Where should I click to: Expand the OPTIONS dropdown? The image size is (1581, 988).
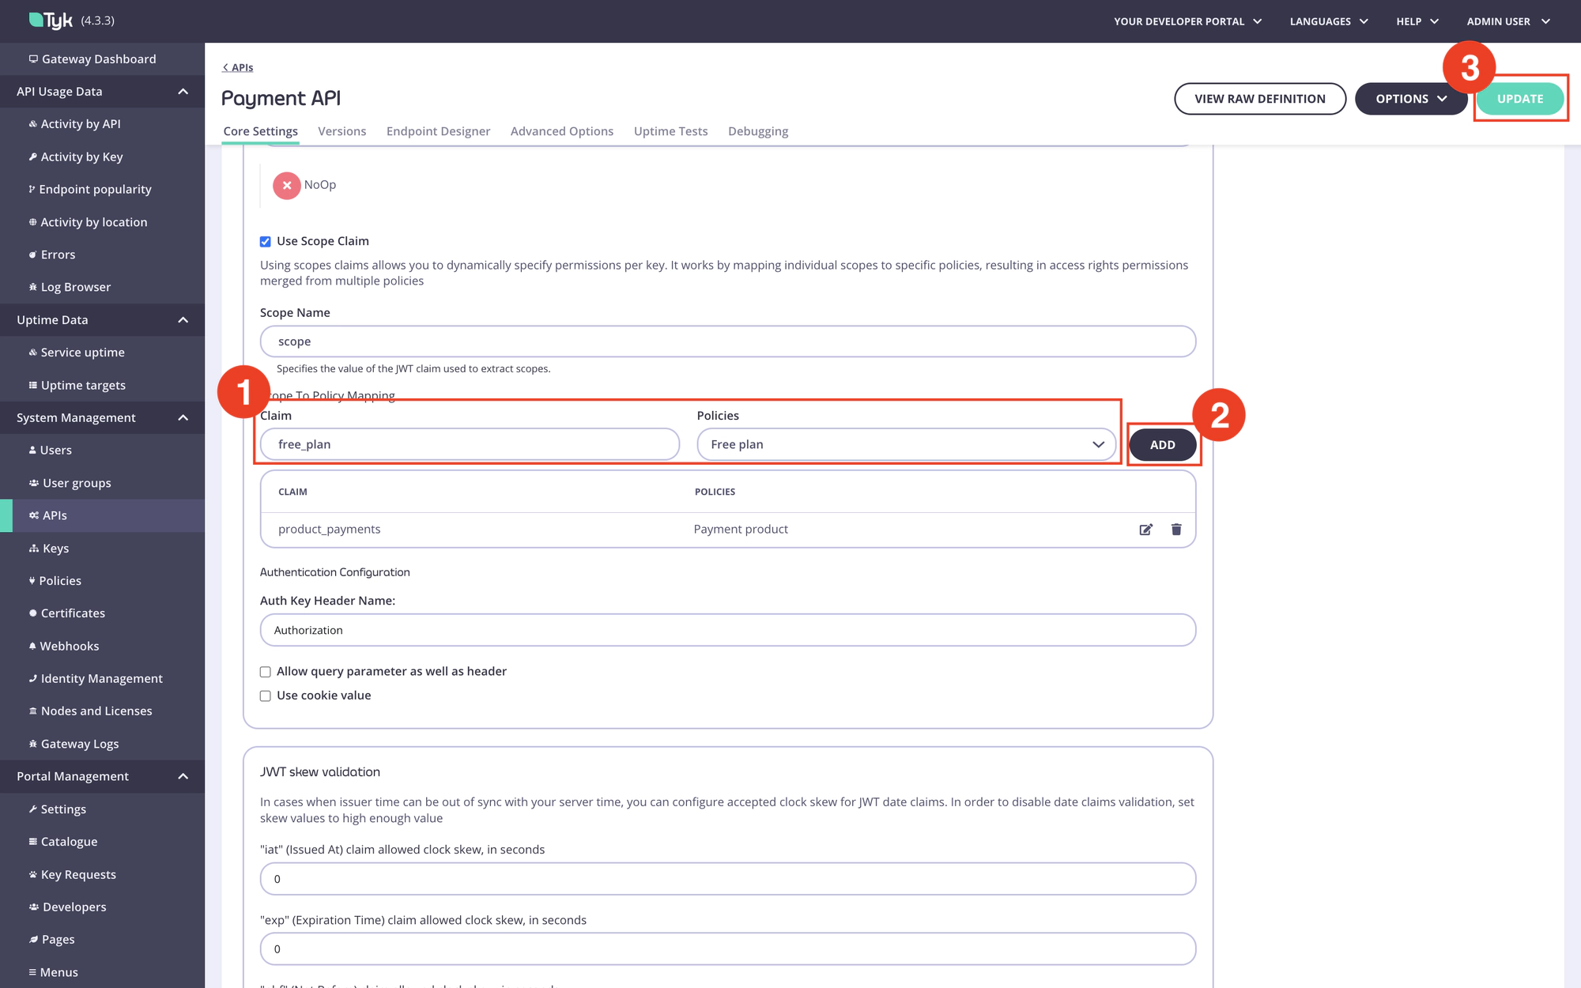(1410, 98)
